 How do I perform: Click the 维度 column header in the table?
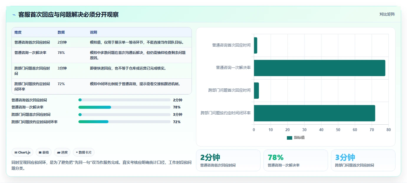tap(18, 32)
